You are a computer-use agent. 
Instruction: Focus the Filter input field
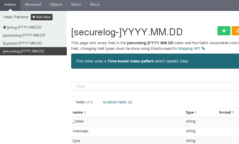[x=155, y=87]
